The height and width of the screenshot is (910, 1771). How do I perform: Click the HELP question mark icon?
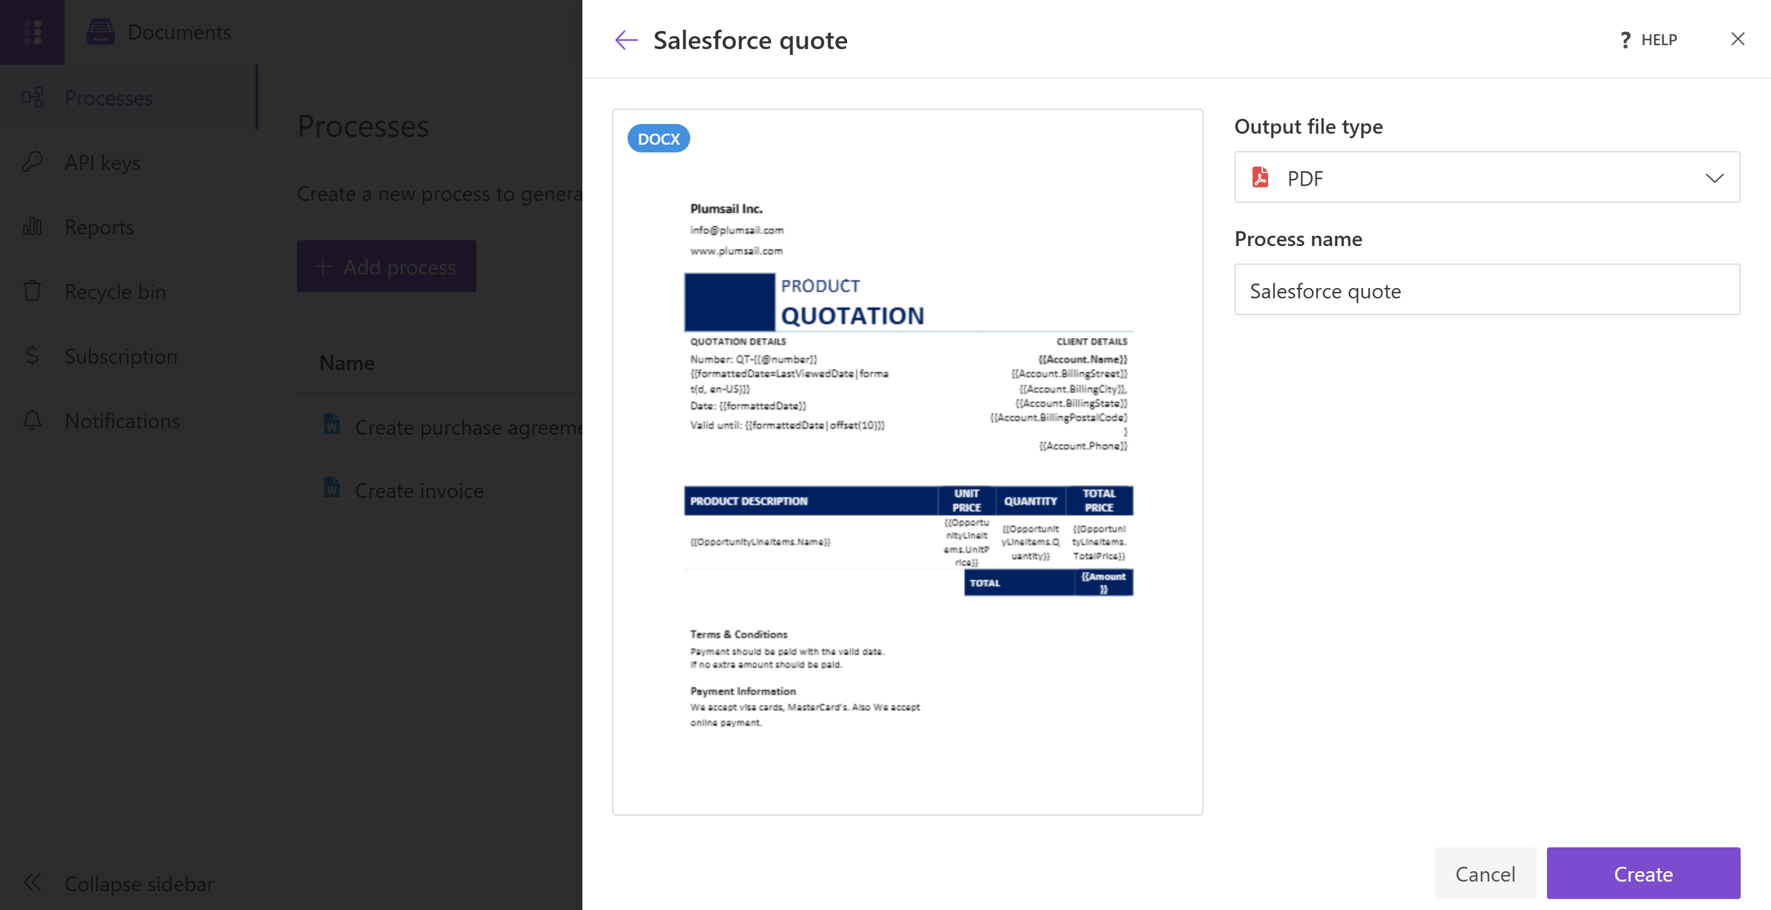[1624, 40]
